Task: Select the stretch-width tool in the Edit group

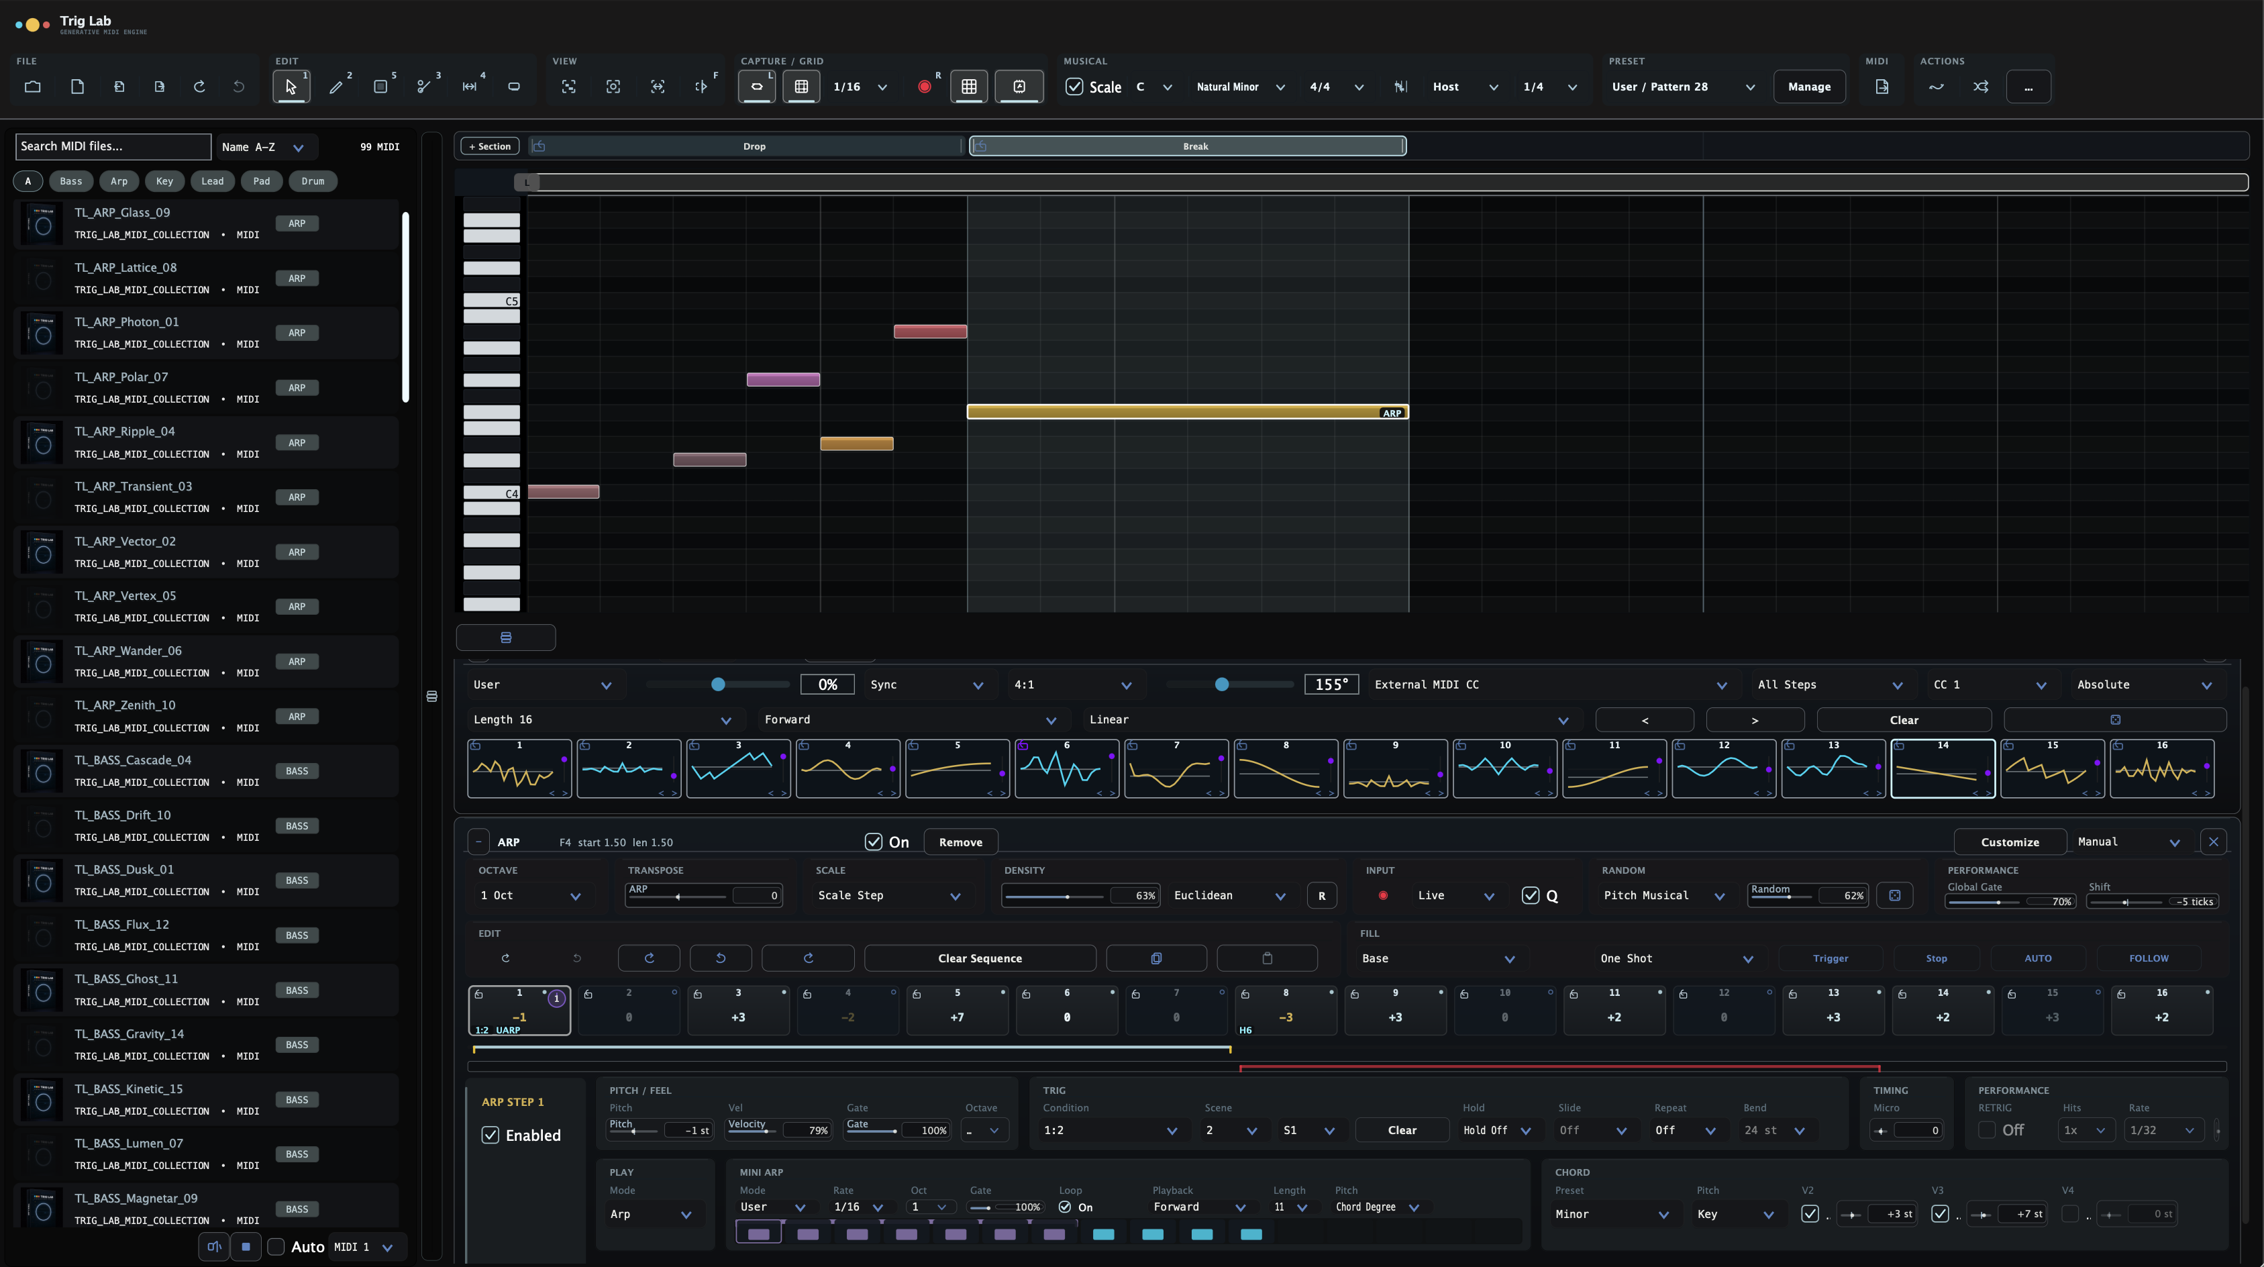Action: click(469, 86)
